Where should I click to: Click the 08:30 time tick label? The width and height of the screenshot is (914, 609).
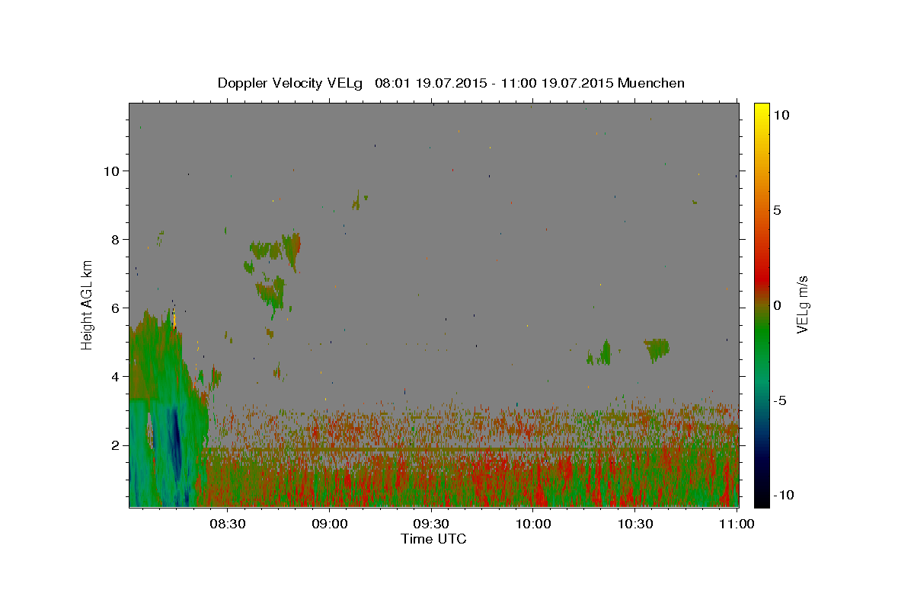tap(227, 524)
